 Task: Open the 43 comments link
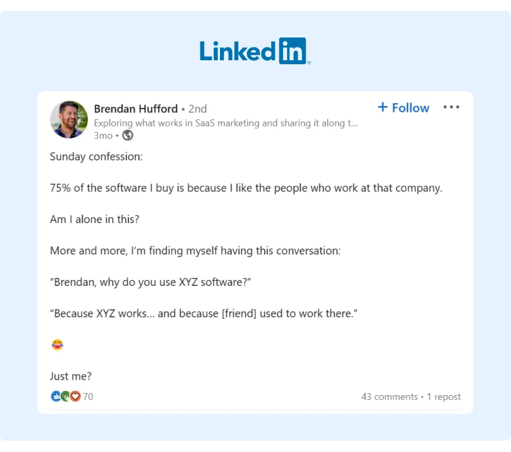[390, 396]
